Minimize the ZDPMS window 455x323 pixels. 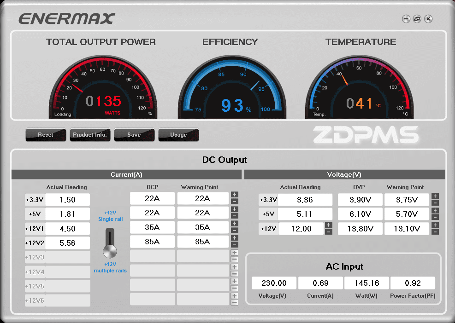click(x=406, y=19)
